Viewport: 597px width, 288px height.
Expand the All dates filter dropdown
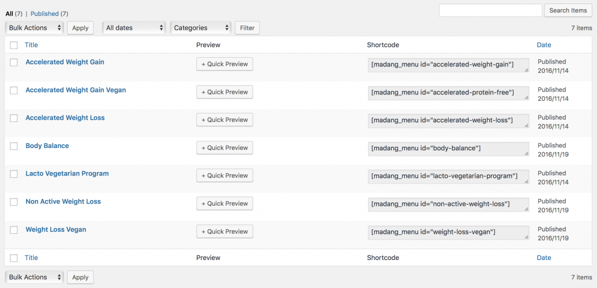coord(134,28)
